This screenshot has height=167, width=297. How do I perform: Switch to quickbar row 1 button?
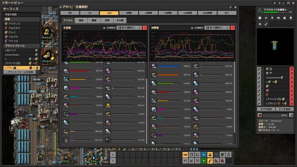pos(113,161)
